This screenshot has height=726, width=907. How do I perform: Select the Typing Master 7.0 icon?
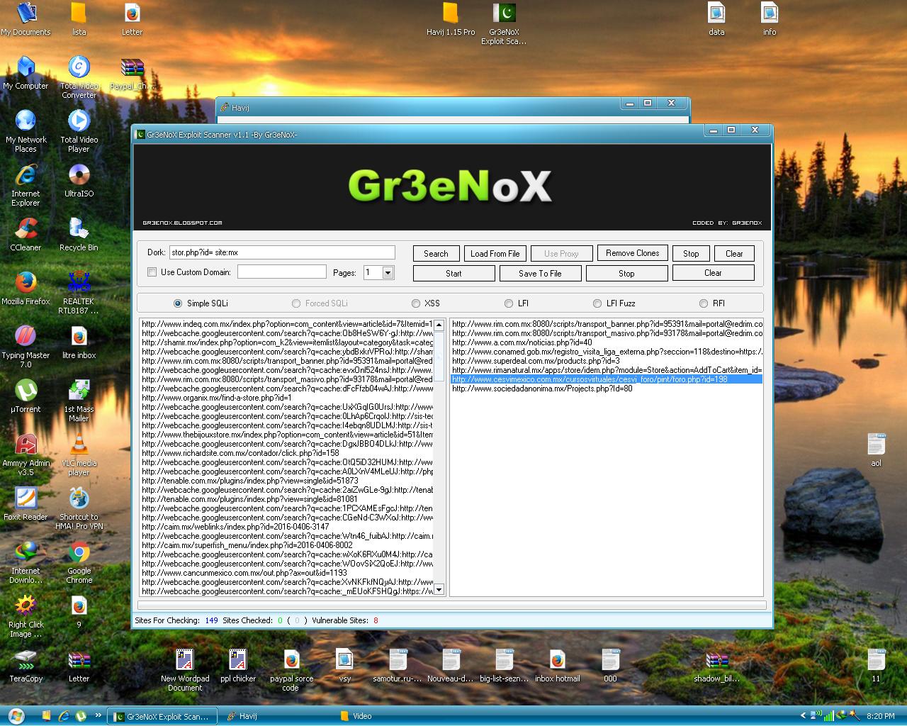point(26,347)
